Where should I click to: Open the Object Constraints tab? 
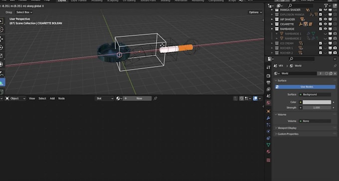[268, 138]
